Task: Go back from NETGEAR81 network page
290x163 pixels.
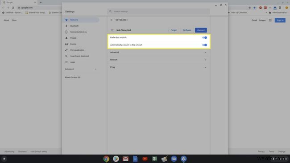Action: point(112,20)
